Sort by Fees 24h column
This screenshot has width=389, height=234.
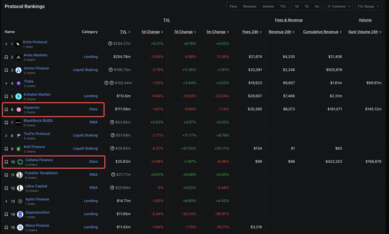[x=252, y=32]
